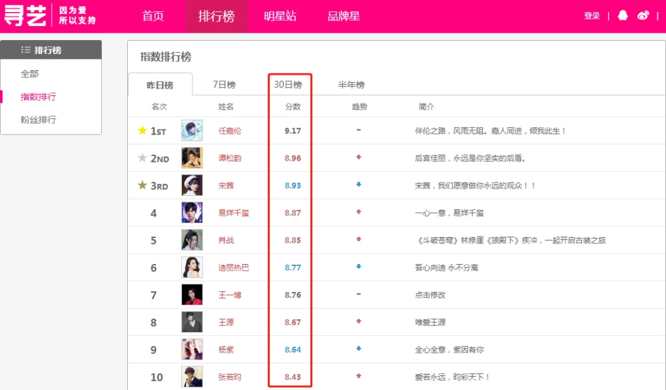Open 肖战's name link
666x390 pixels.
pyautogui.click(x=226, y=240)
